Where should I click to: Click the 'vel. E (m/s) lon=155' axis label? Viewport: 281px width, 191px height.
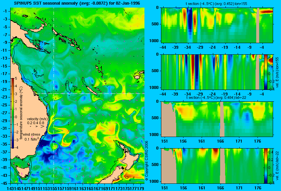[x=277, y=72]
